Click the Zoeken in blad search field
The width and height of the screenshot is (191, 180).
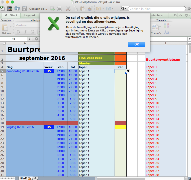point(157,9)
